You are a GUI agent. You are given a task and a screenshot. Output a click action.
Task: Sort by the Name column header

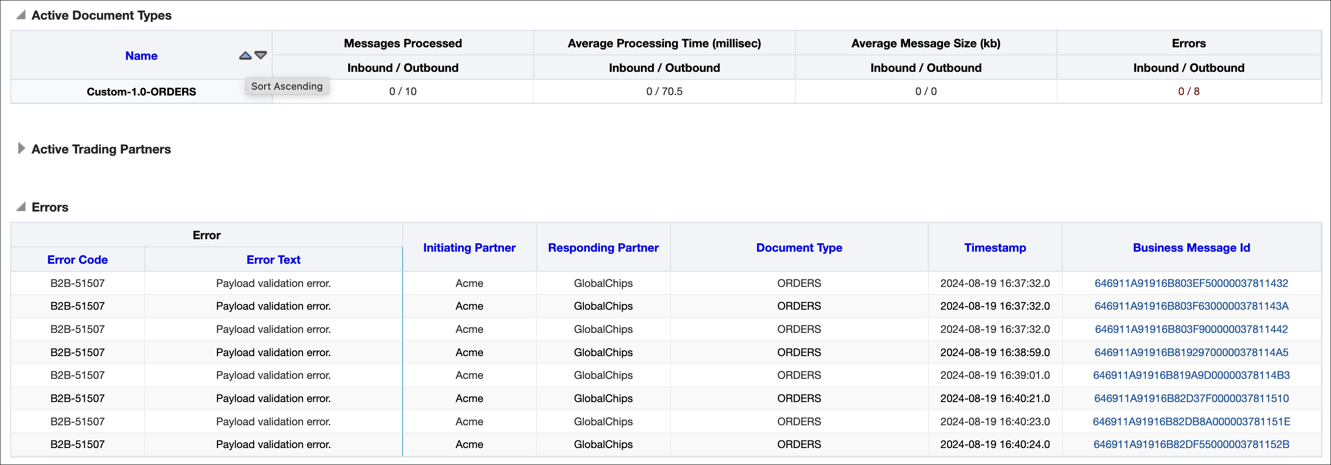point(141,56)
